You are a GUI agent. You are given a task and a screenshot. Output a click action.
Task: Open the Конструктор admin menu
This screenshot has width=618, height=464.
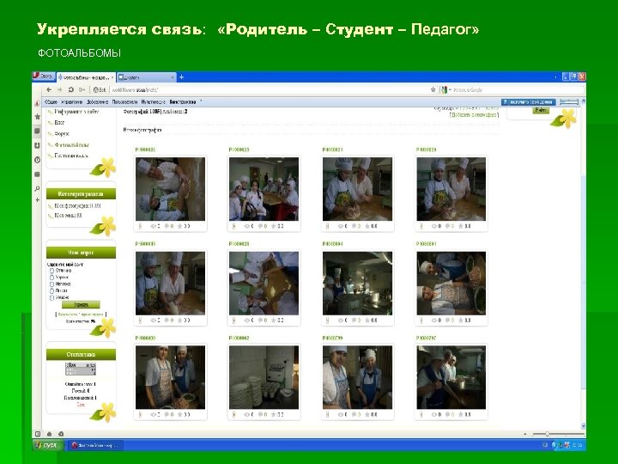[x=183, y=101]
